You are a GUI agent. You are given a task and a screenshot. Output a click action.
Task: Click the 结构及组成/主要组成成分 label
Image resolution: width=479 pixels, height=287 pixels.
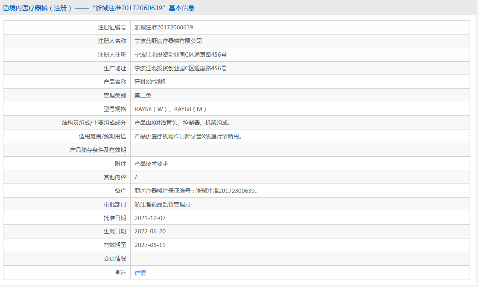(x=94, y=123)
